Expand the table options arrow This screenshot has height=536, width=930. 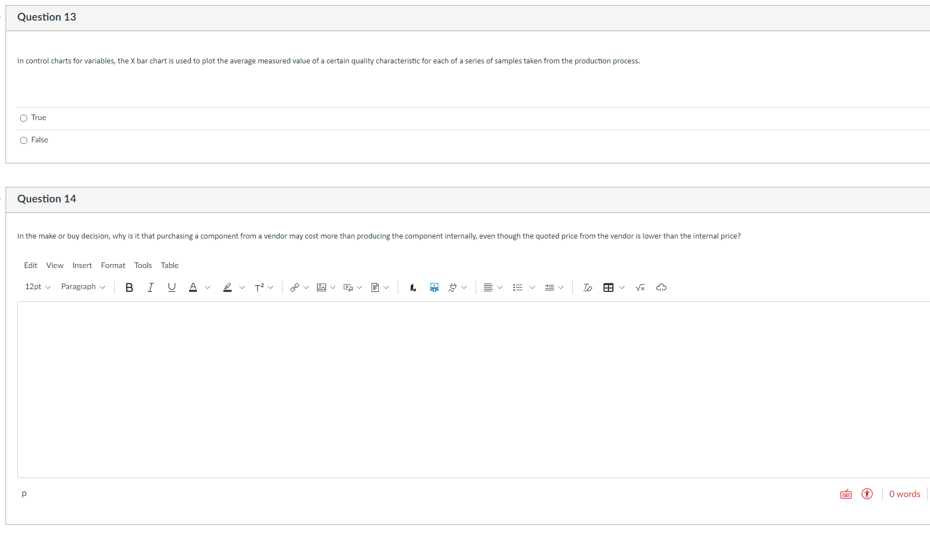[622, 287]
